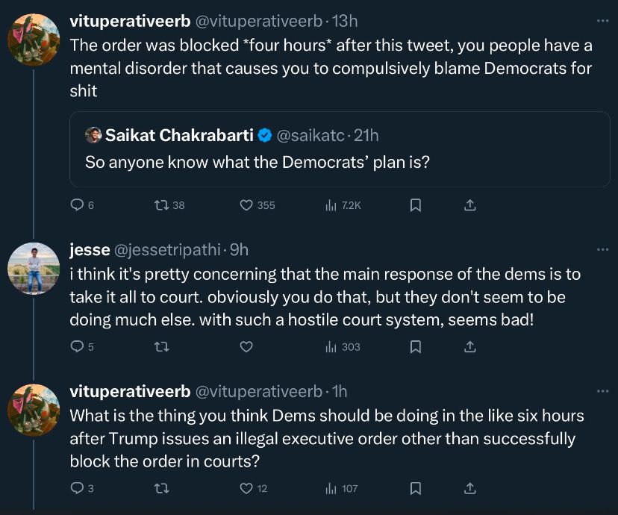Screen dimensions: 618x515
Task: View analytics for the 107 views tweet
Action: coord(331,488)
